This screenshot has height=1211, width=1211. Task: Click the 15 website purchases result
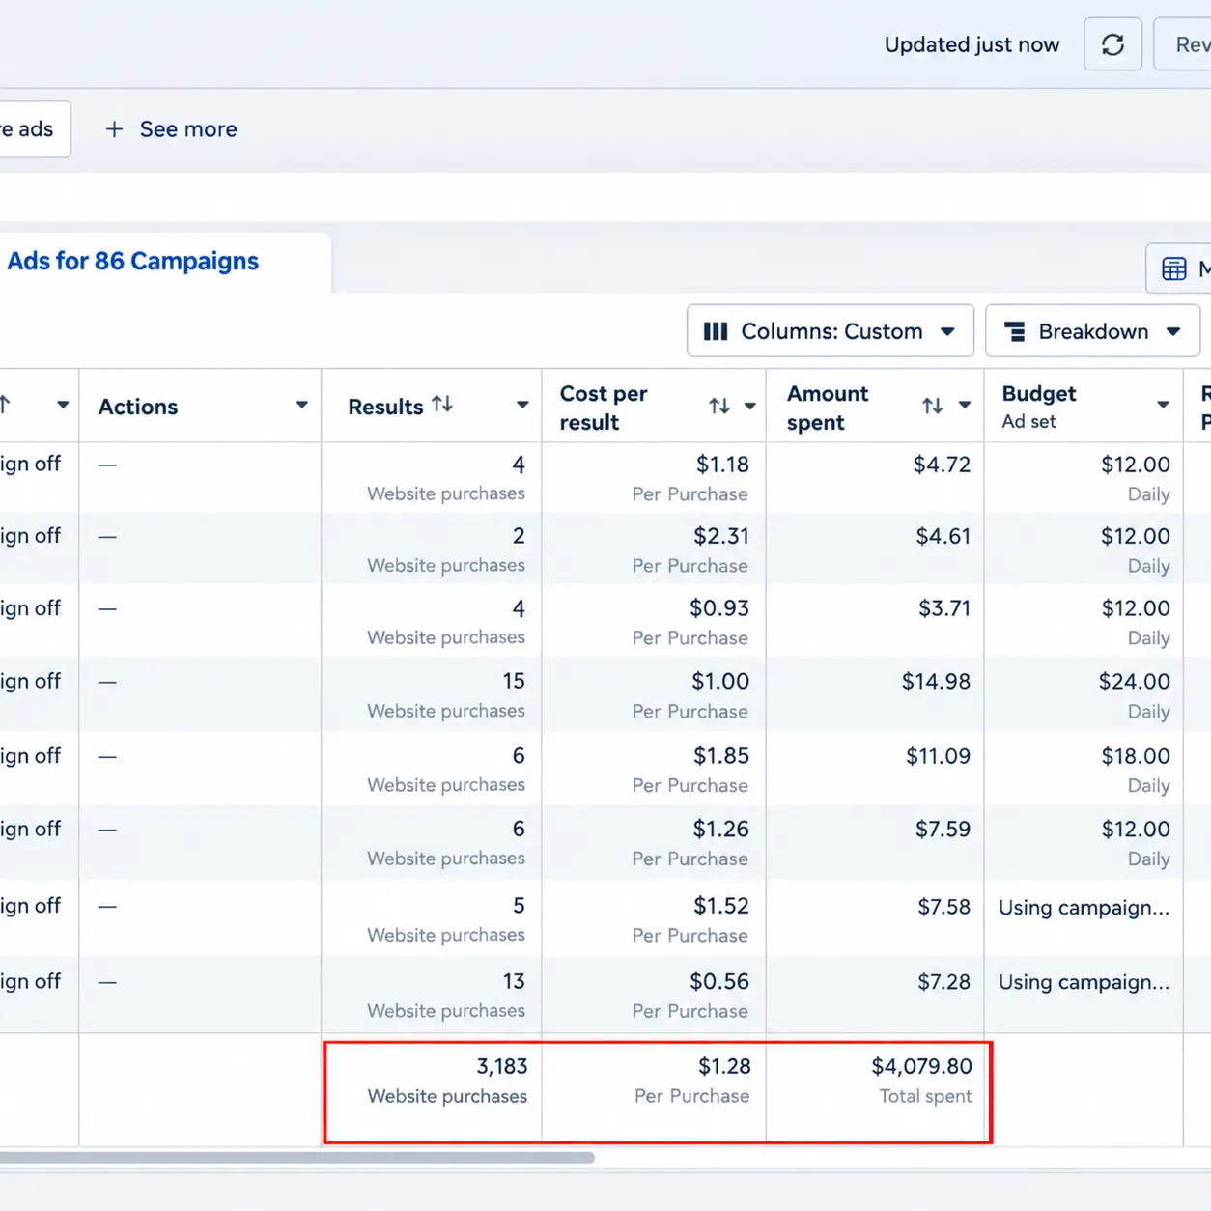tap(514, 682)
